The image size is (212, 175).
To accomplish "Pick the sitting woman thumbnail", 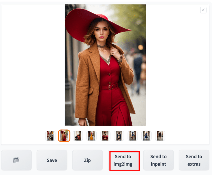I will [x=78, y=136].
